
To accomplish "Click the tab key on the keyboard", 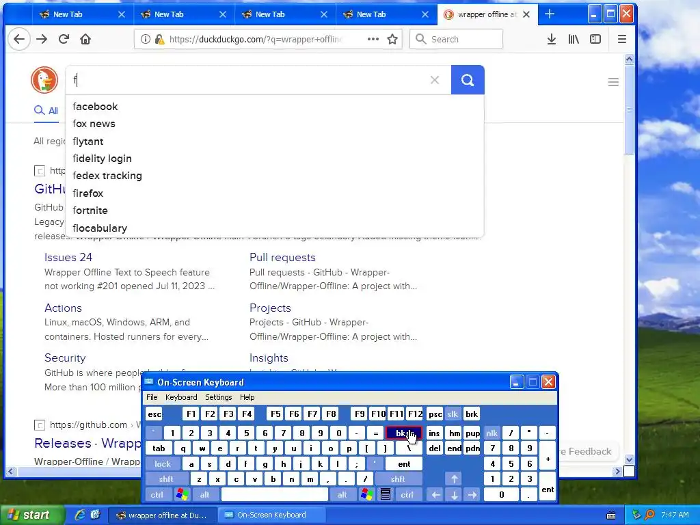I will pos(159,448).
